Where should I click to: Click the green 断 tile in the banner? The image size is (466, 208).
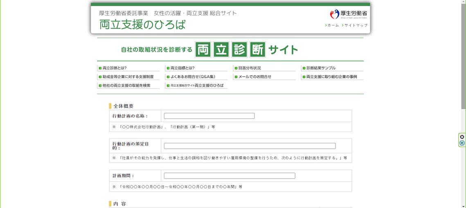click(x=257, y=50)
